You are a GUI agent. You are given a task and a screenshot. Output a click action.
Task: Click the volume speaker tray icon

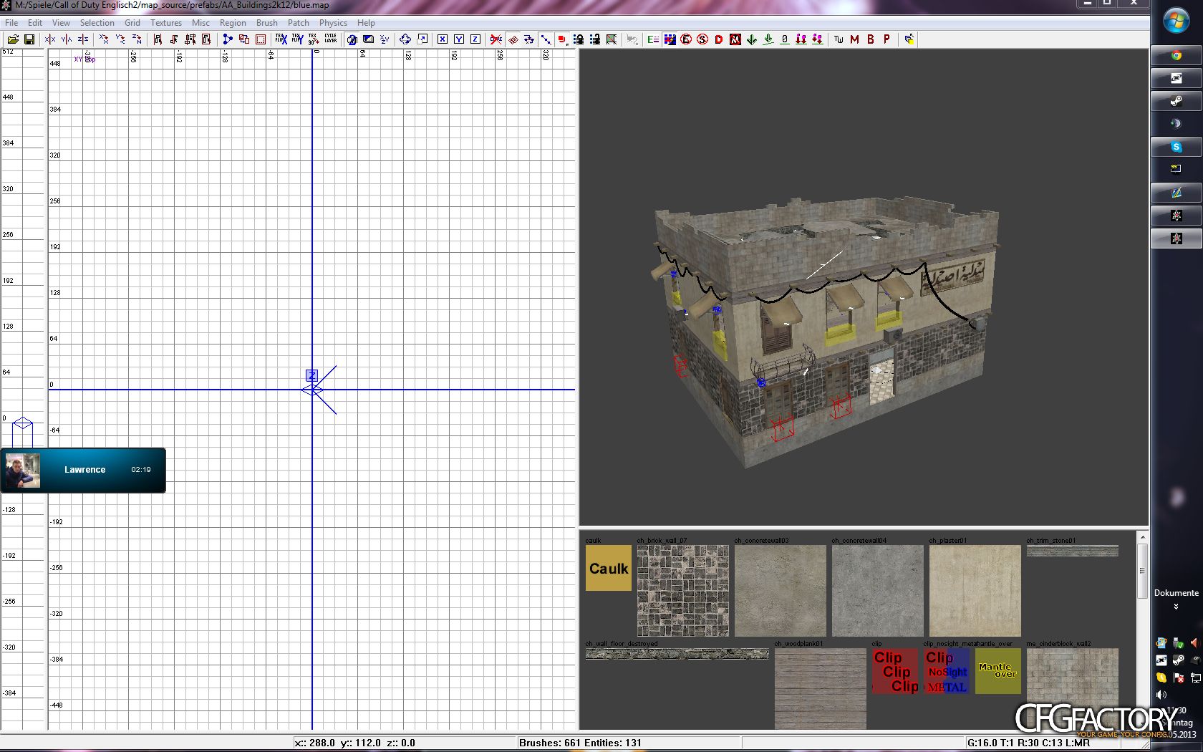point(1161,695)
